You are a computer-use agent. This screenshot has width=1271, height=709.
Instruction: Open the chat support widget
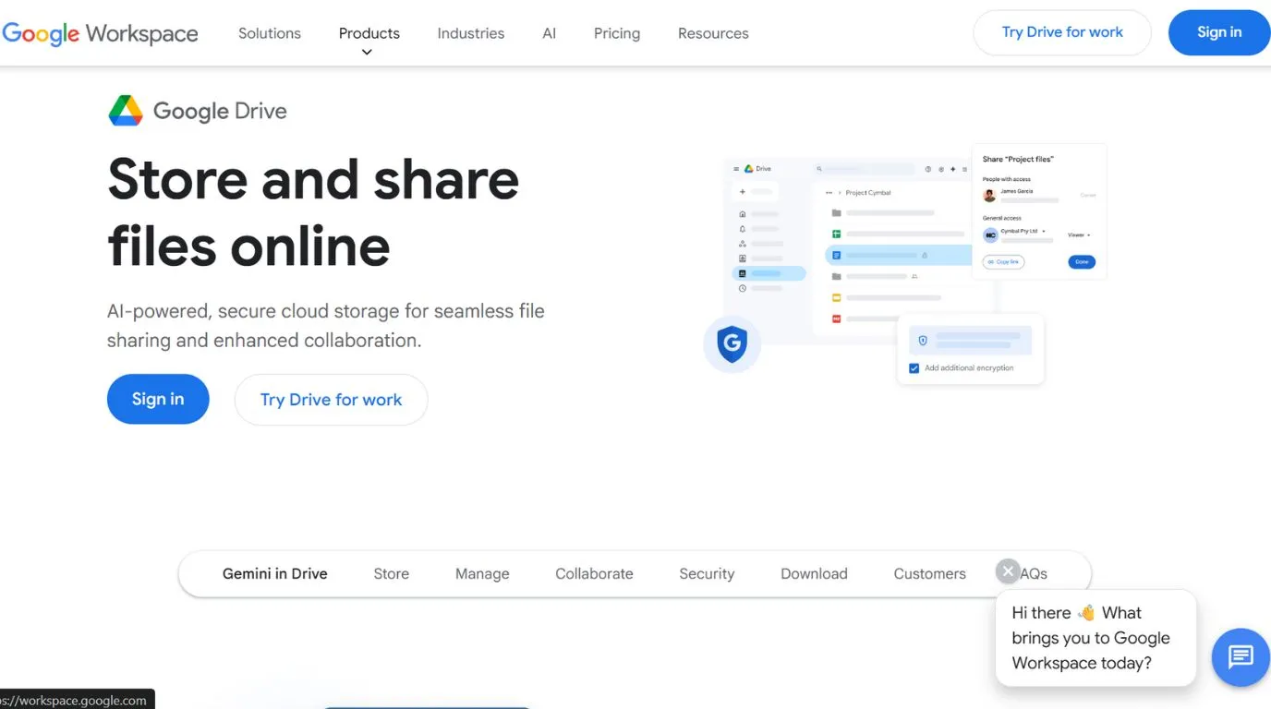(x=1241, y=657)
